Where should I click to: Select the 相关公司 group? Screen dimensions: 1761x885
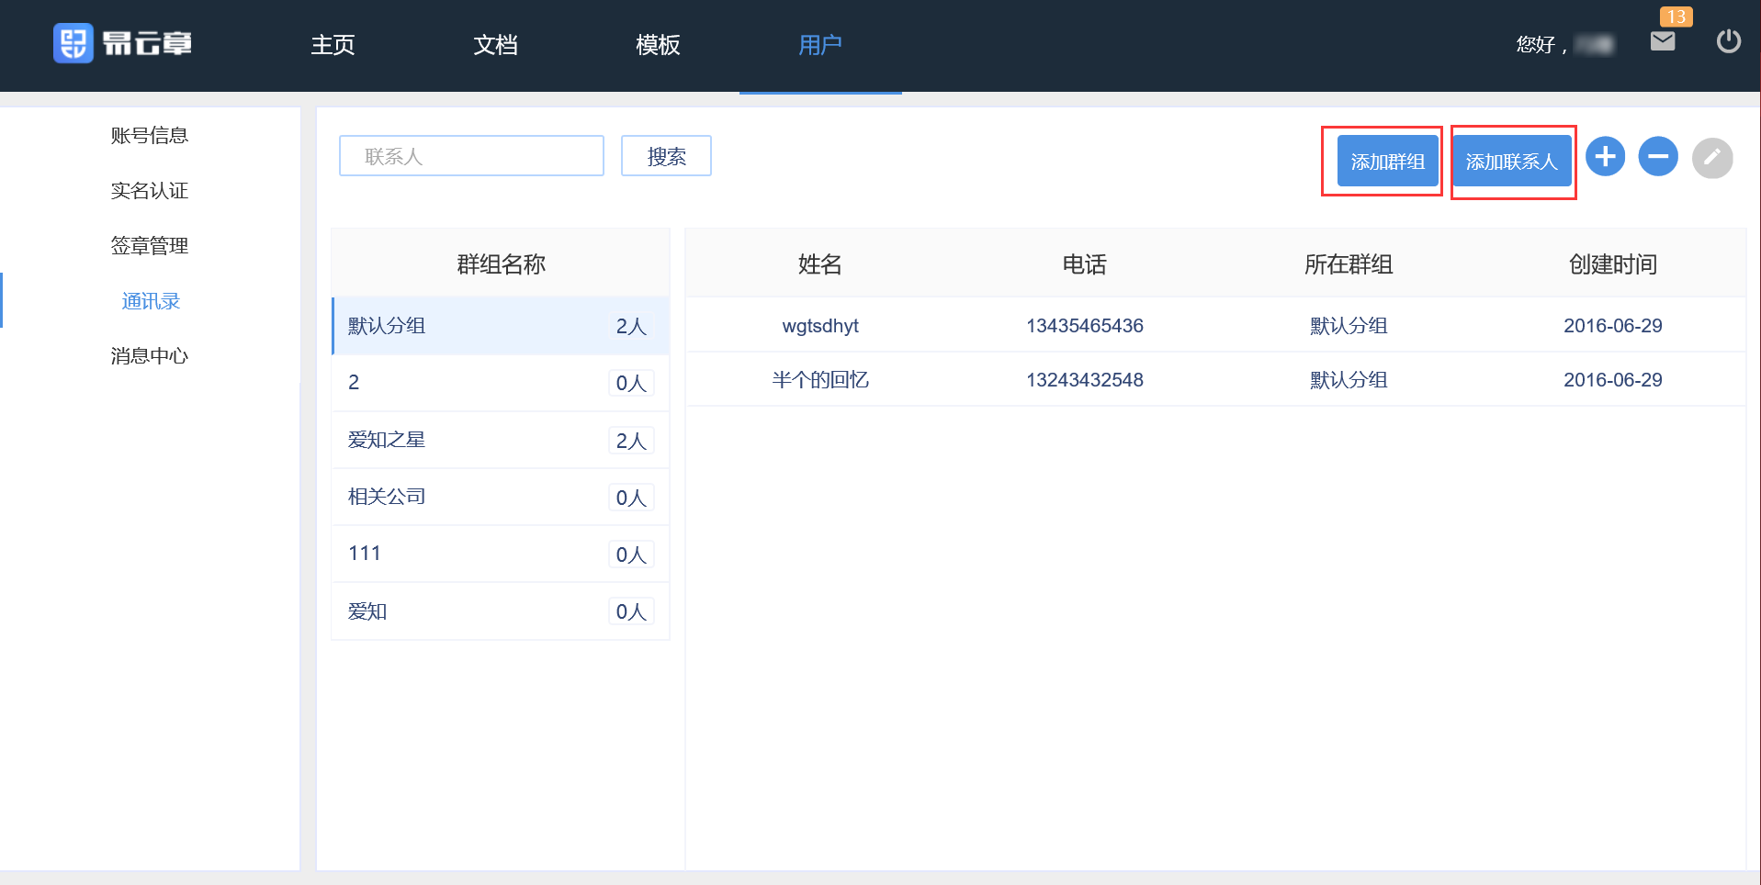point(500,497)
